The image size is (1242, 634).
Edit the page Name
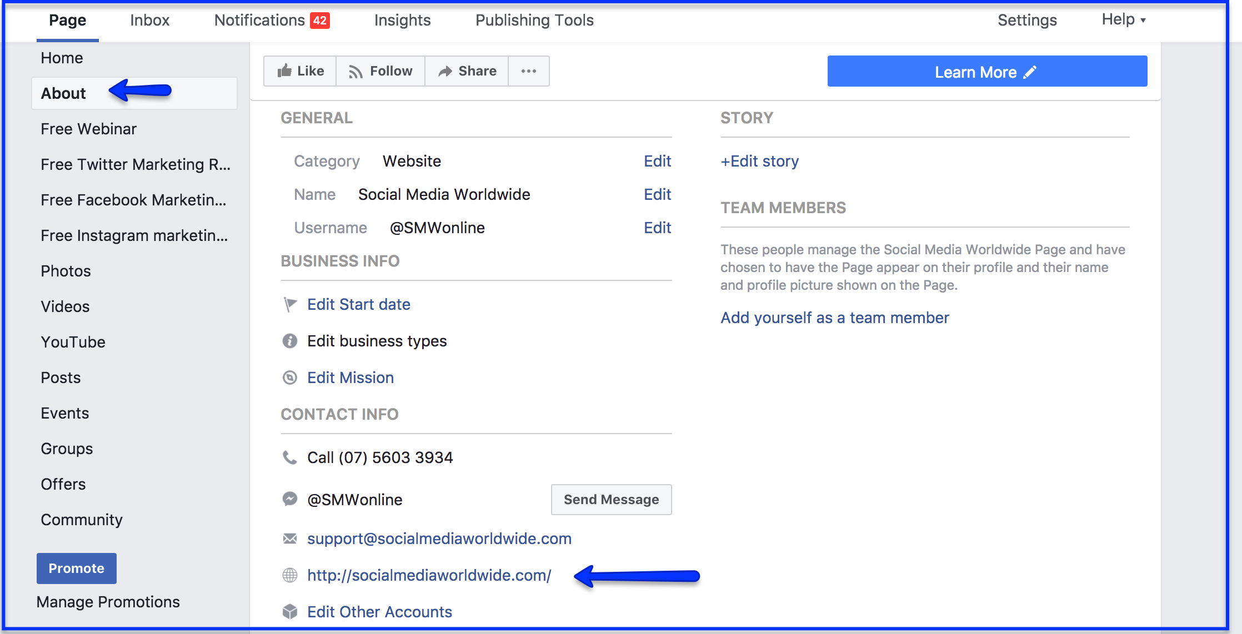658,194
